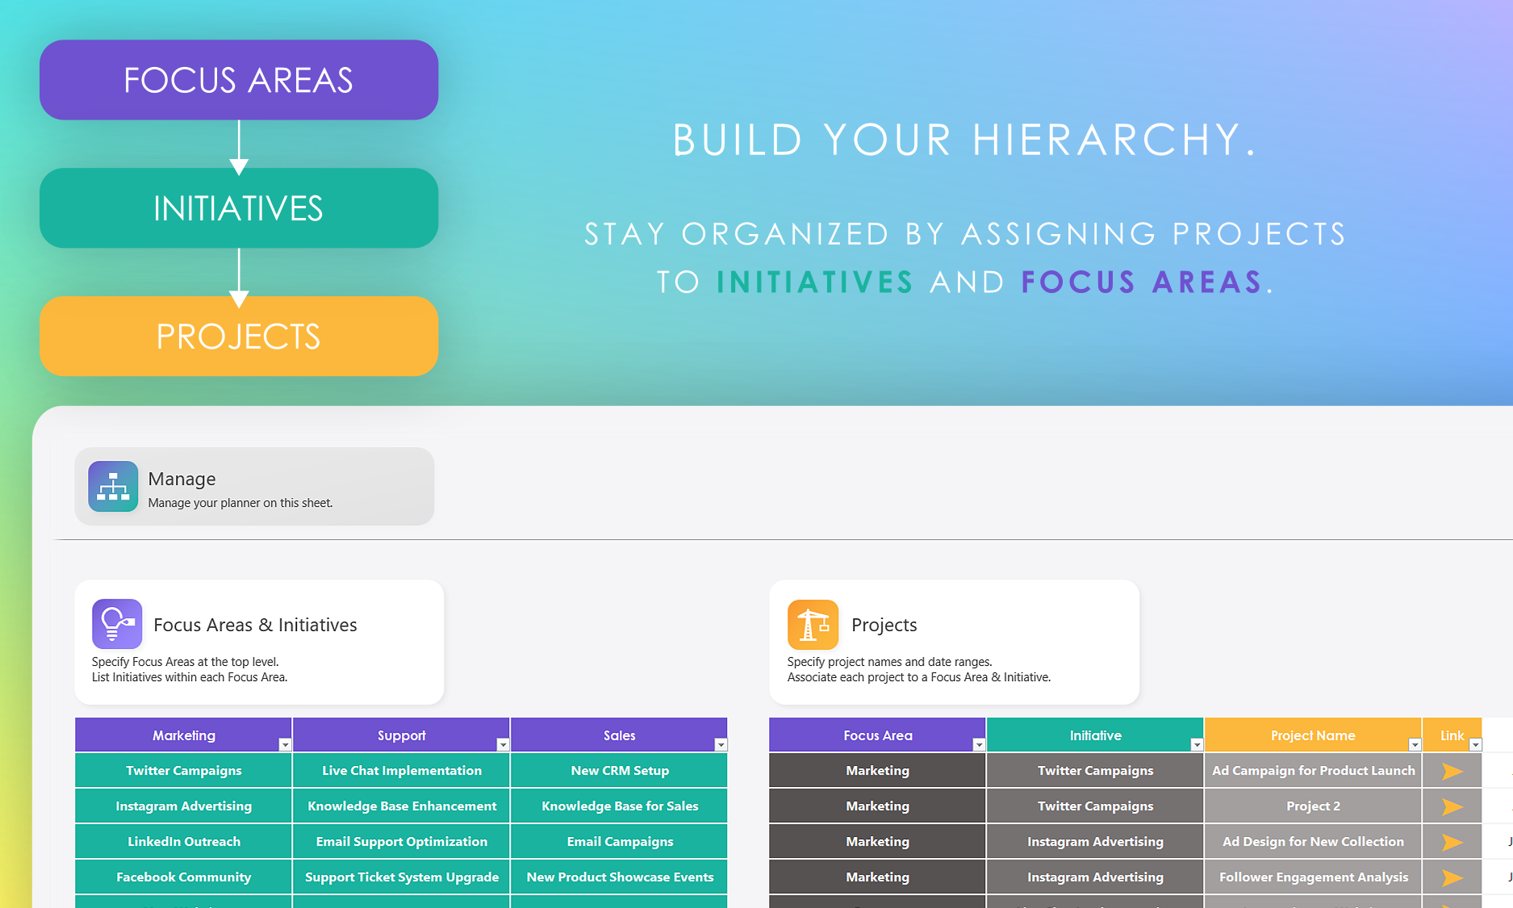
Task: Select the Live Chat Implementation cell
Action: [x=401, y=771]
